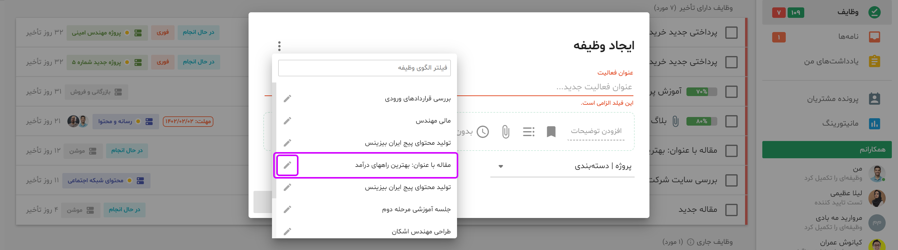Click the نامه‌ها inbox icon
898x250 pixels.
coord(874,37)
